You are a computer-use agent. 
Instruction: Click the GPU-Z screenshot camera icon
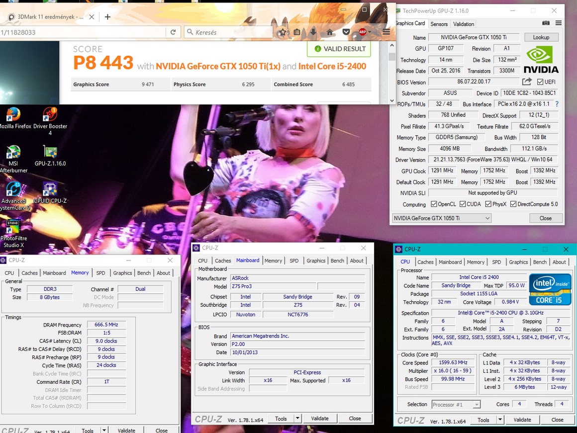546,23
